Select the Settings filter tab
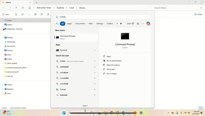 point(100,23)
